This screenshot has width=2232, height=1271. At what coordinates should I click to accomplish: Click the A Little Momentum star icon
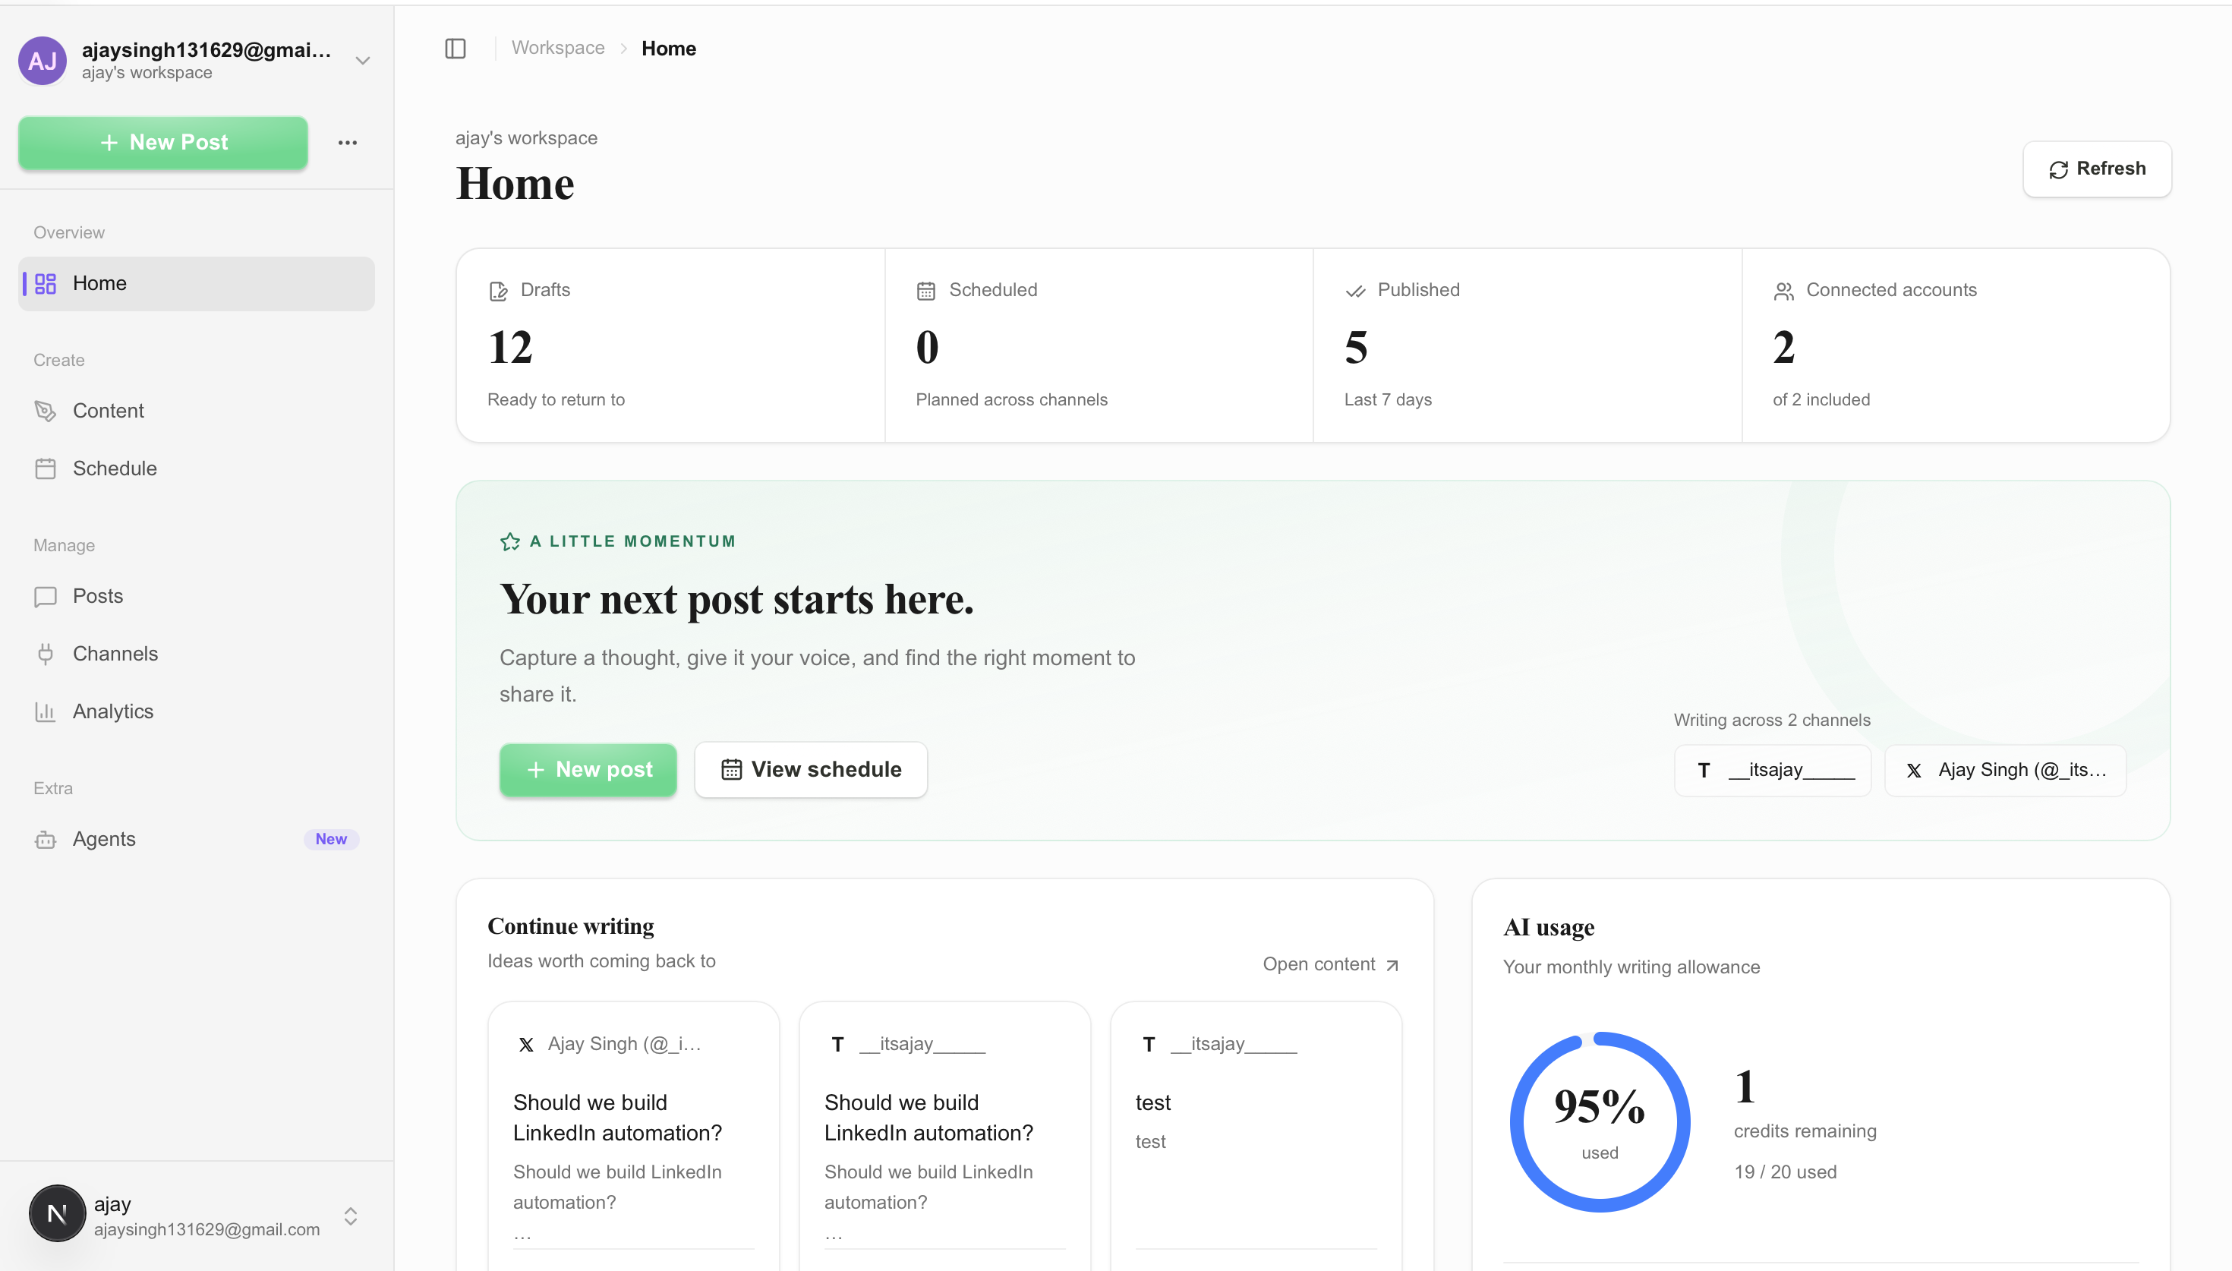point(509,541)
